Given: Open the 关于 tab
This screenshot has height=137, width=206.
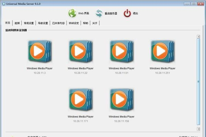Looking at the screenshot, I should (x=95, y=23).
